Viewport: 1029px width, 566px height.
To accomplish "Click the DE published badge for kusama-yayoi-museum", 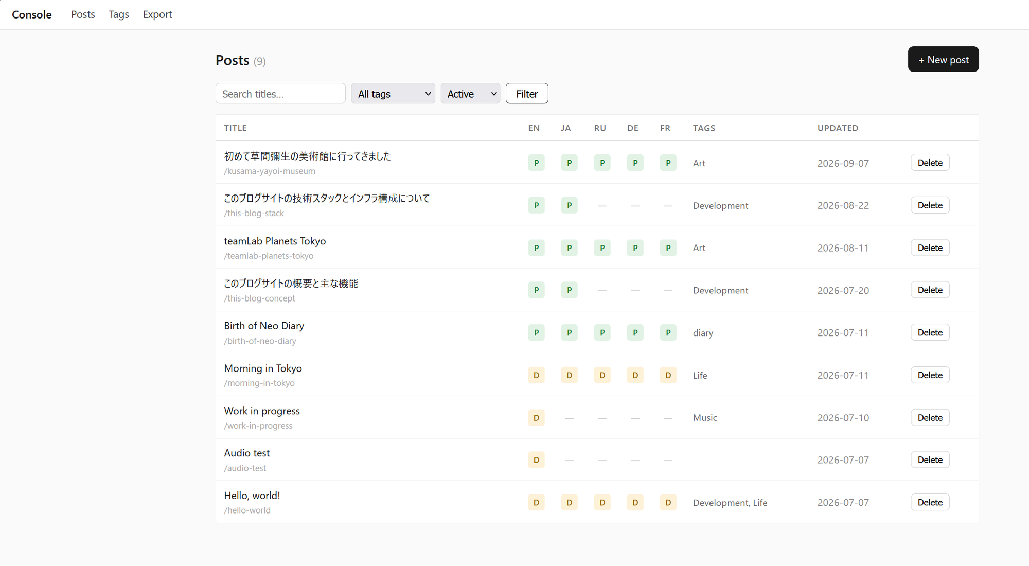I will tap(635, 163).
